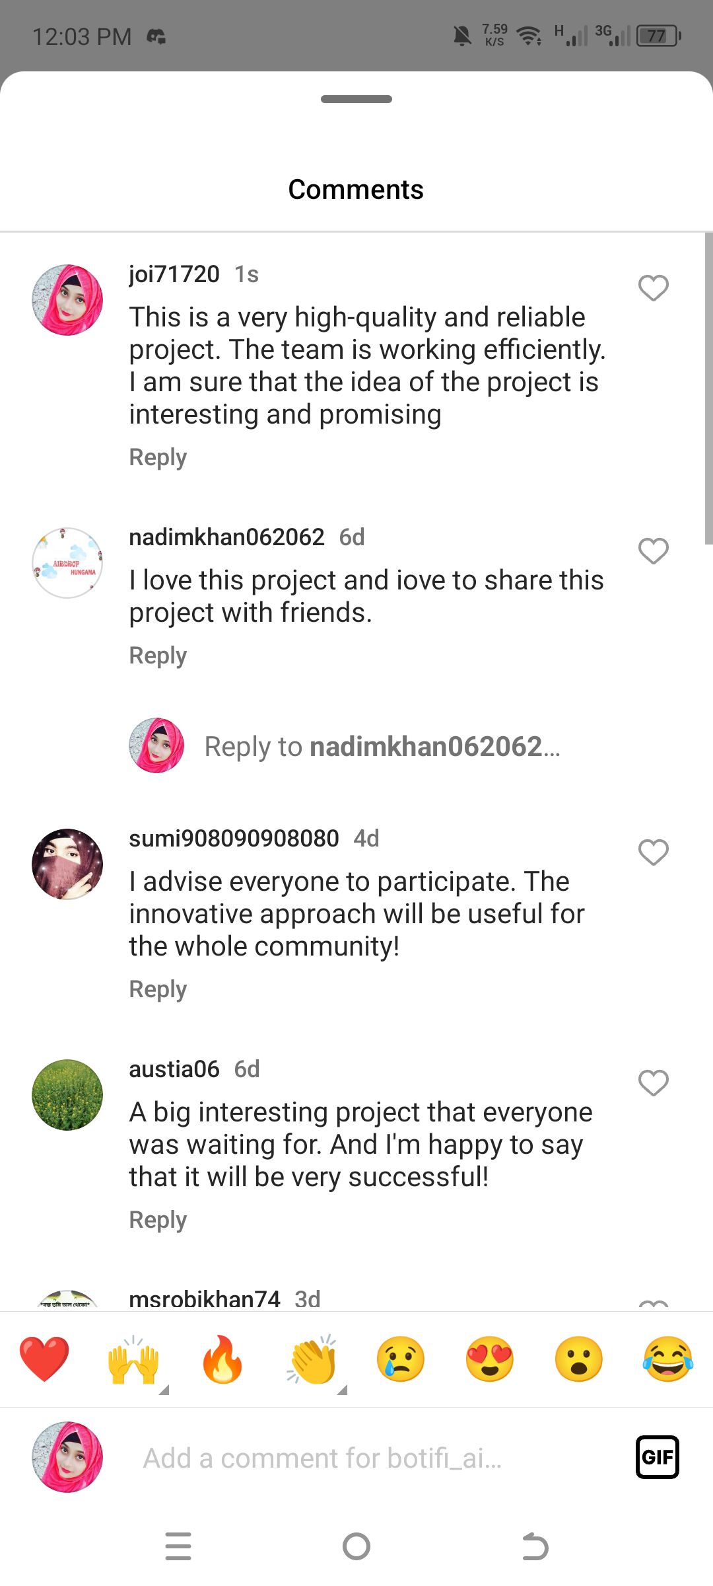The height and width of the screenshot is (1586, 713).
Task: Tap 'Reply to nadimkhan062062' inline field
Action: 382,747
